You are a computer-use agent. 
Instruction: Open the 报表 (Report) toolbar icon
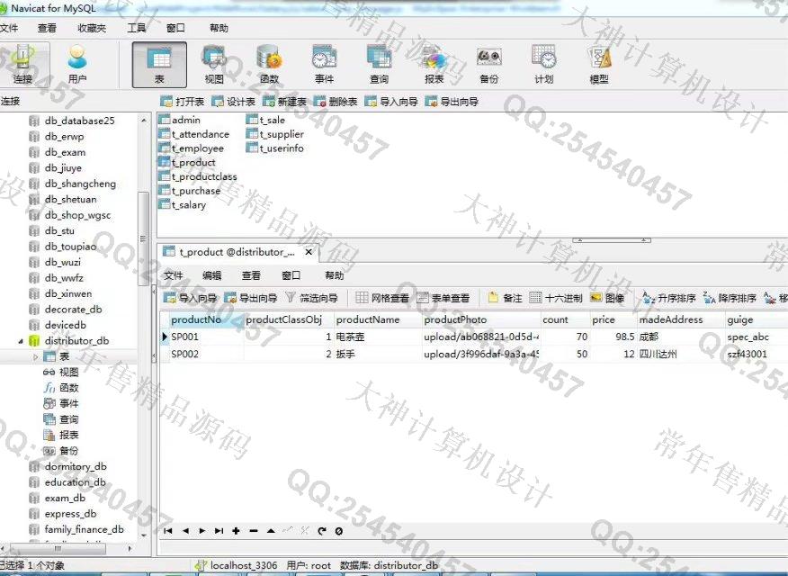tap(434, 63)
